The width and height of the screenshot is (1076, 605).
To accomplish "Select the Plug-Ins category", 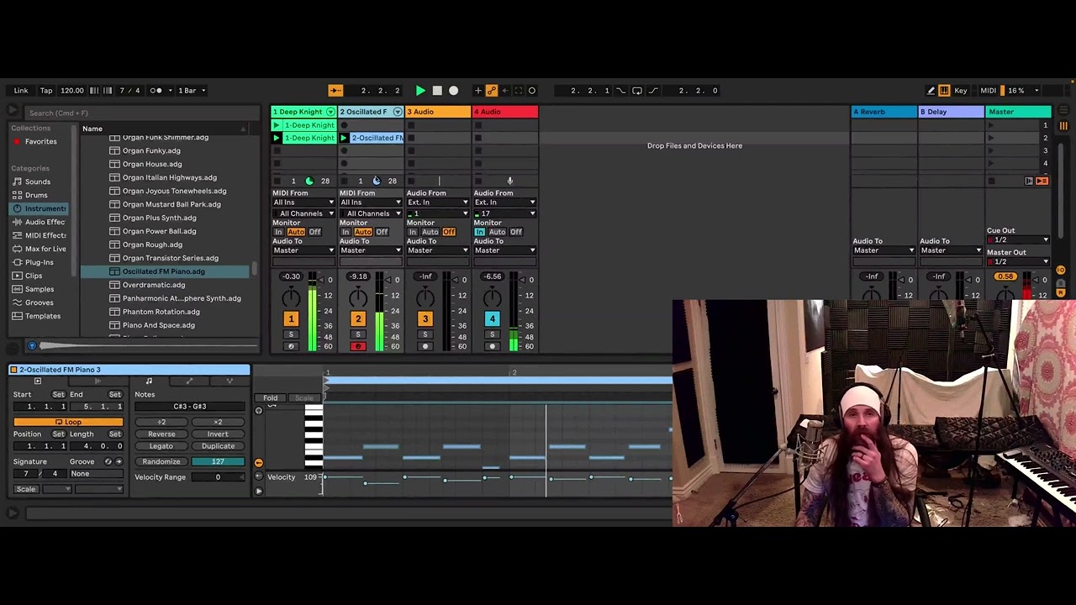I will [39, 262].
